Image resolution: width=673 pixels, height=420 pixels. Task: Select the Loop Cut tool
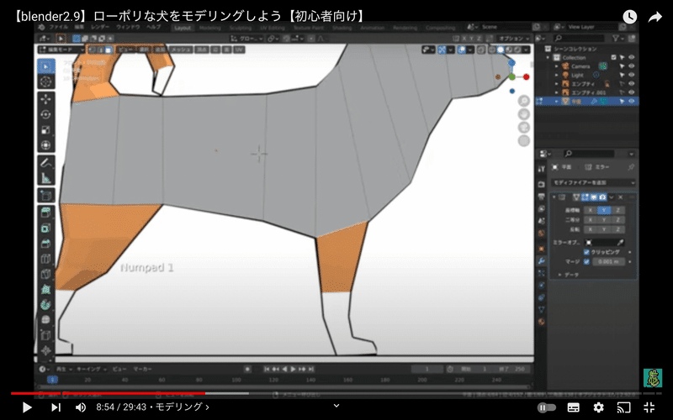point(46,259)
